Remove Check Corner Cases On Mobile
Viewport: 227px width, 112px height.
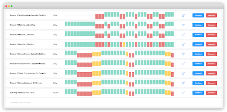211,64
